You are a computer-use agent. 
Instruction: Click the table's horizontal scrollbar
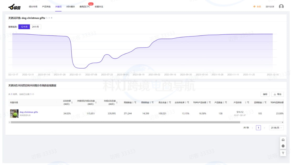click(x=125, y=122)
